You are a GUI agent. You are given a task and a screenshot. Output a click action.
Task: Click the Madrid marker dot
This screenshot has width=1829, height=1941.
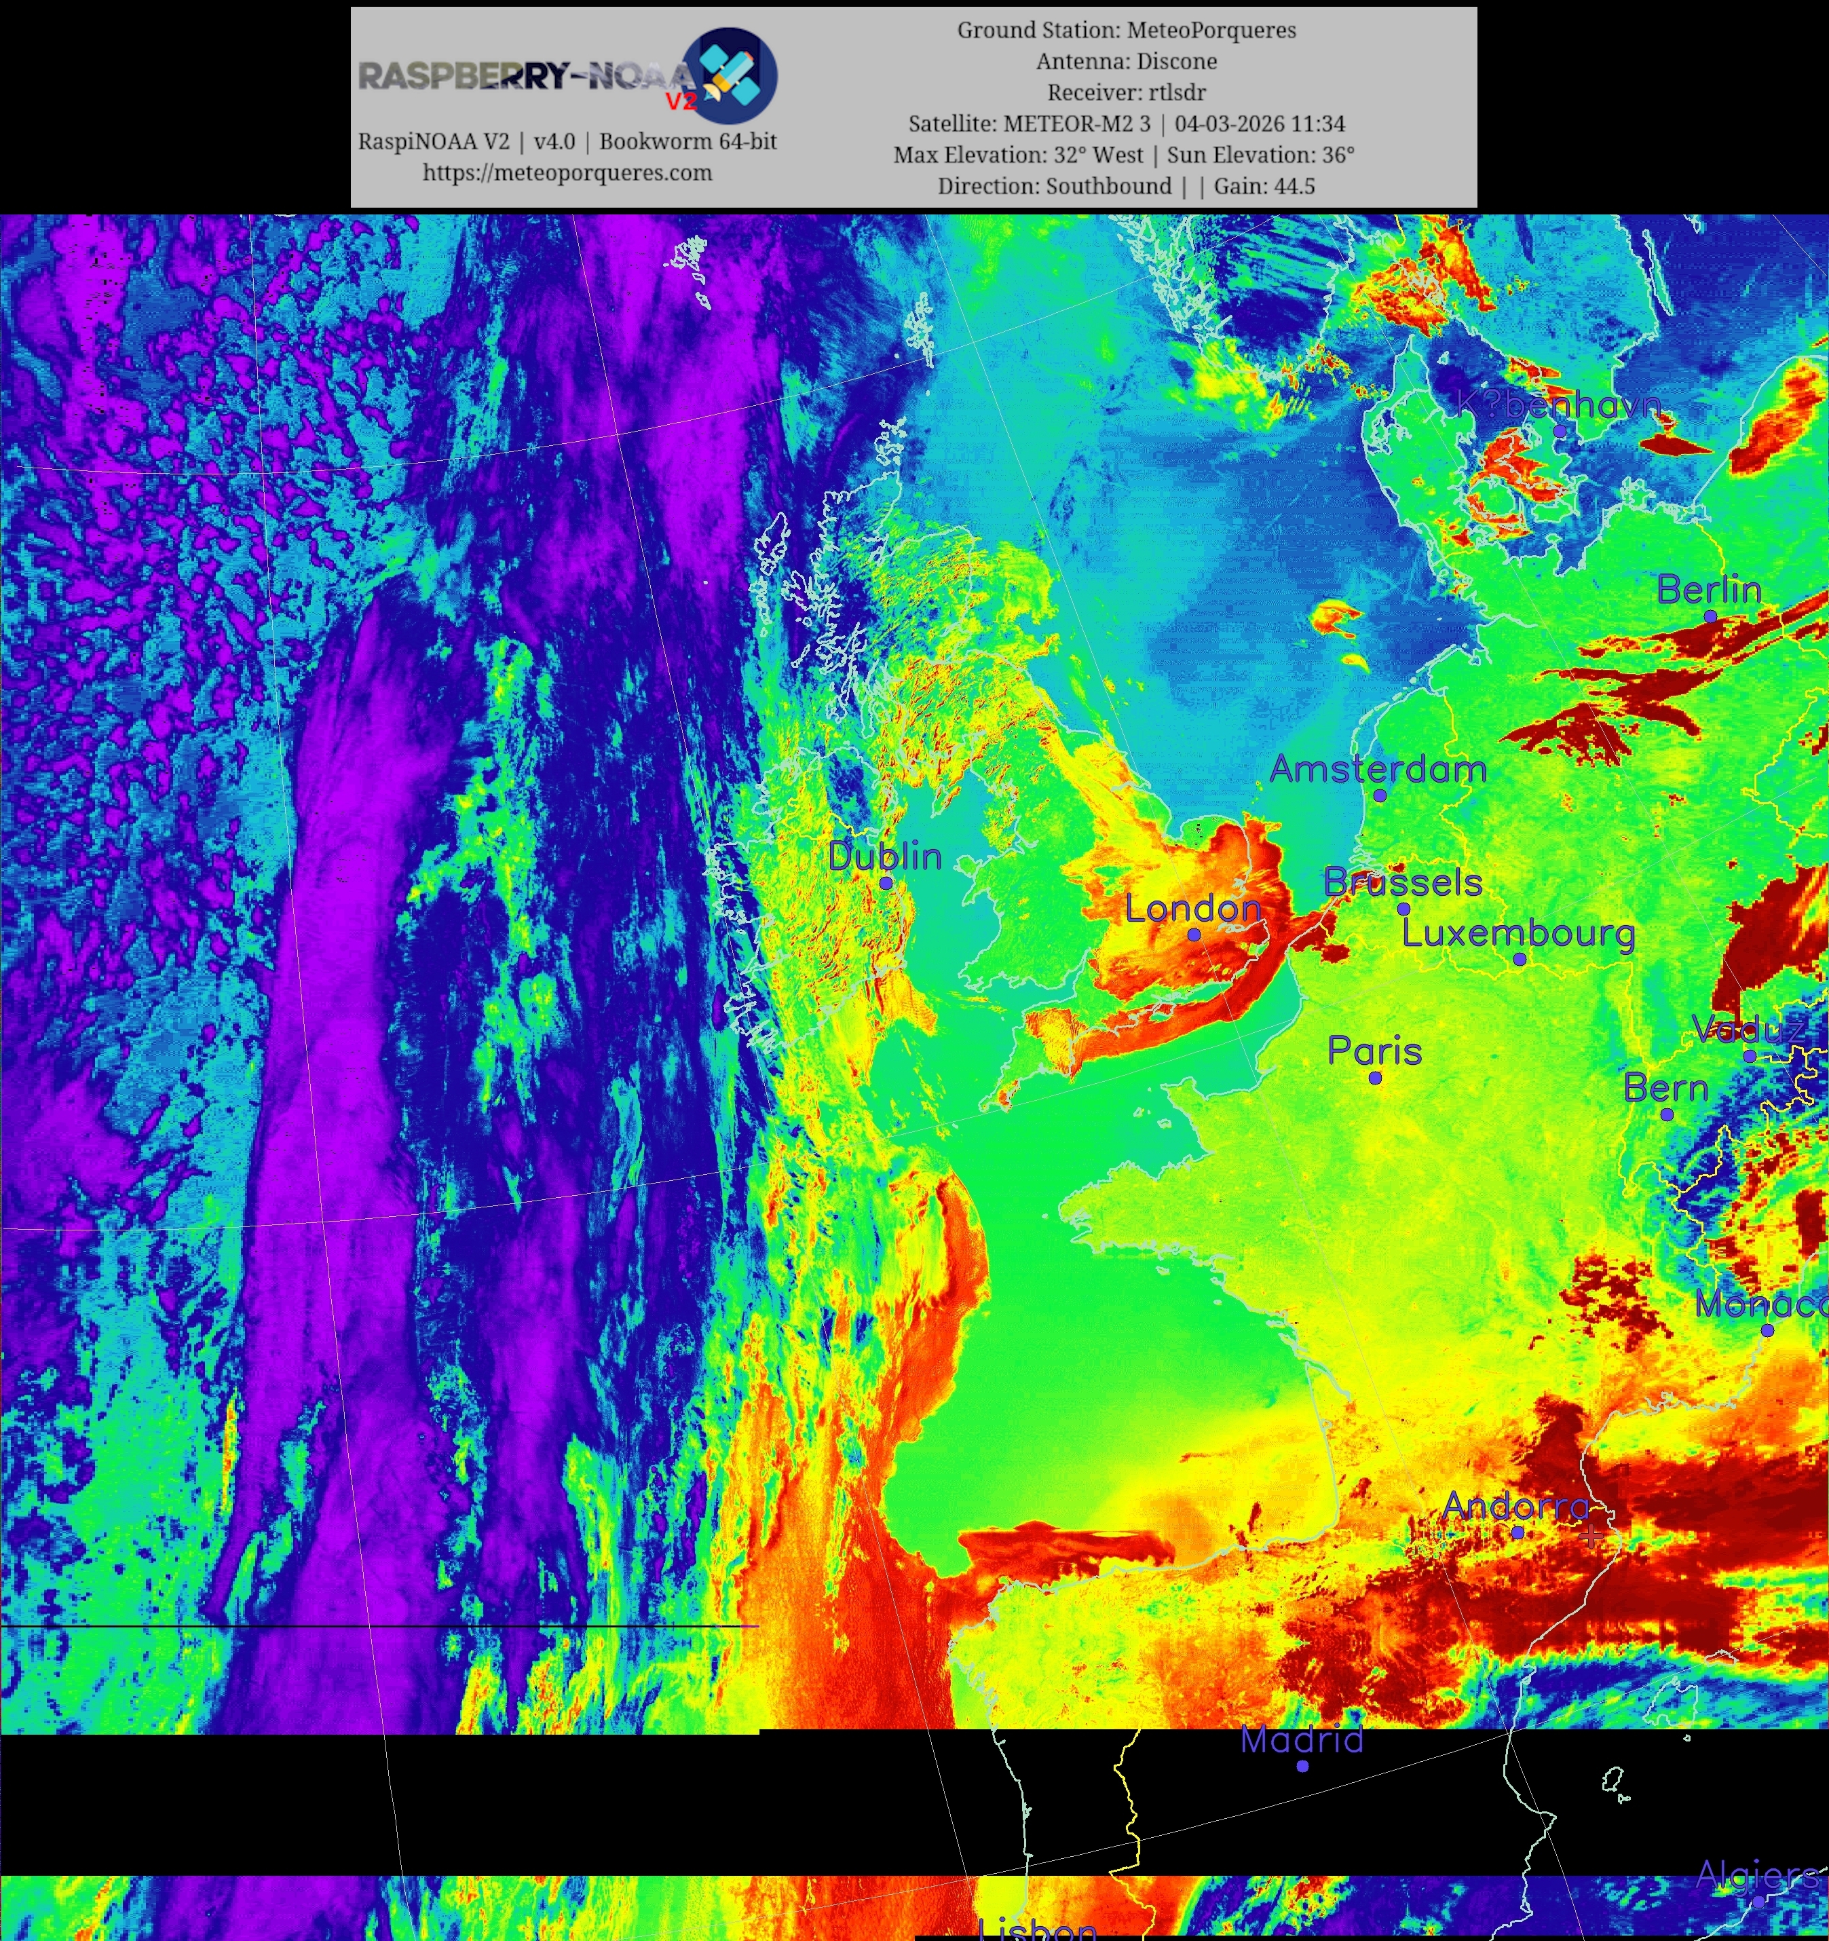point(1302,1765)
